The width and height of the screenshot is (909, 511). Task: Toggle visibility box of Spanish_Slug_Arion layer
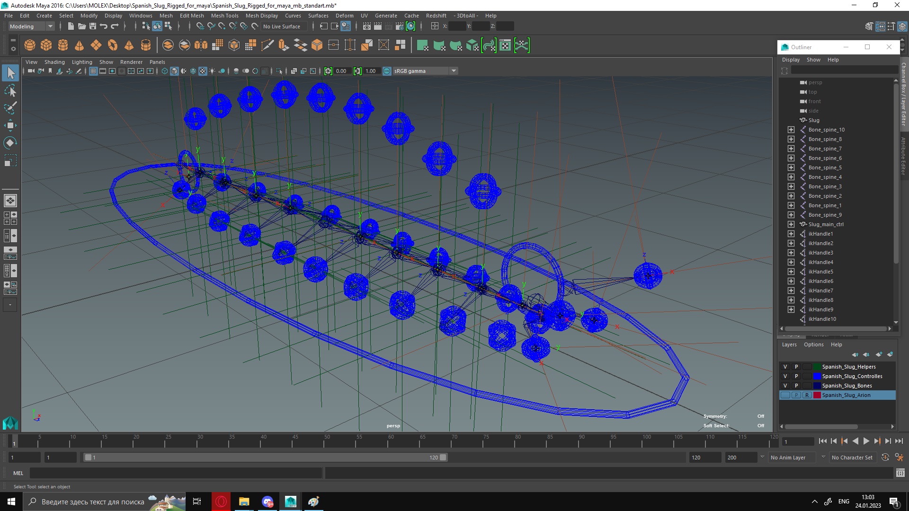785,396
